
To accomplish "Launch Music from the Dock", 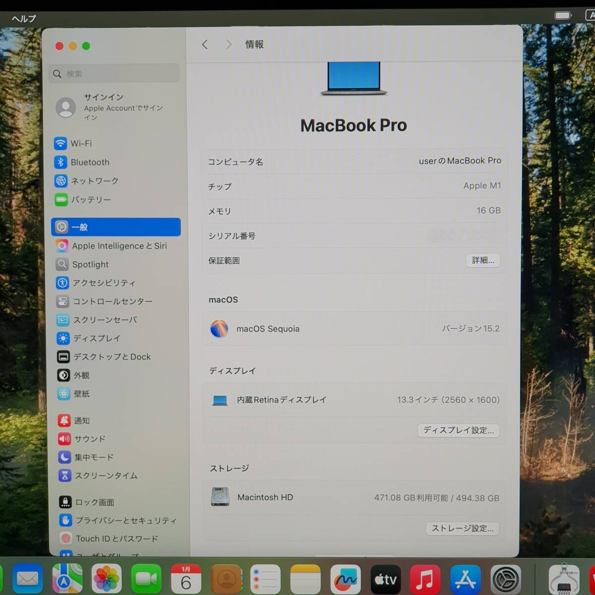I will click(x=425, y=579).
